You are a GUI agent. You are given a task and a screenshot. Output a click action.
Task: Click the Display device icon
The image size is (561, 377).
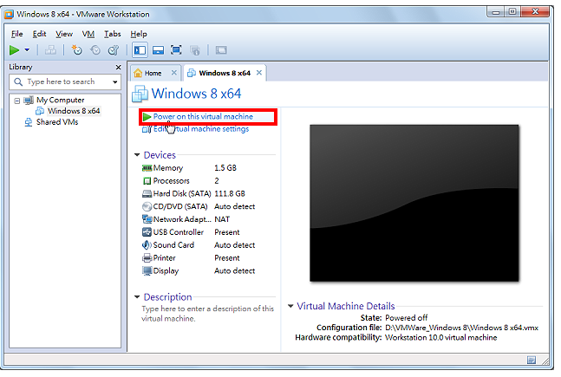[x=147, y=270]
